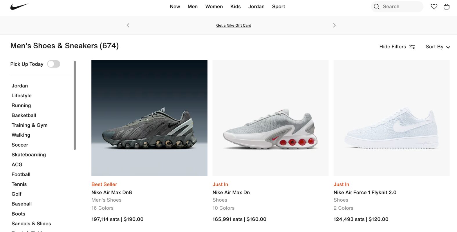The width and height of the screenshot is (457, 232).
Task: Select the Skateboarding category filter
Action: [x=29, y=155]
